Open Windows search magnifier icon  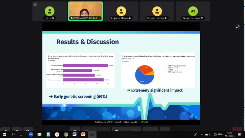point(13,134)
